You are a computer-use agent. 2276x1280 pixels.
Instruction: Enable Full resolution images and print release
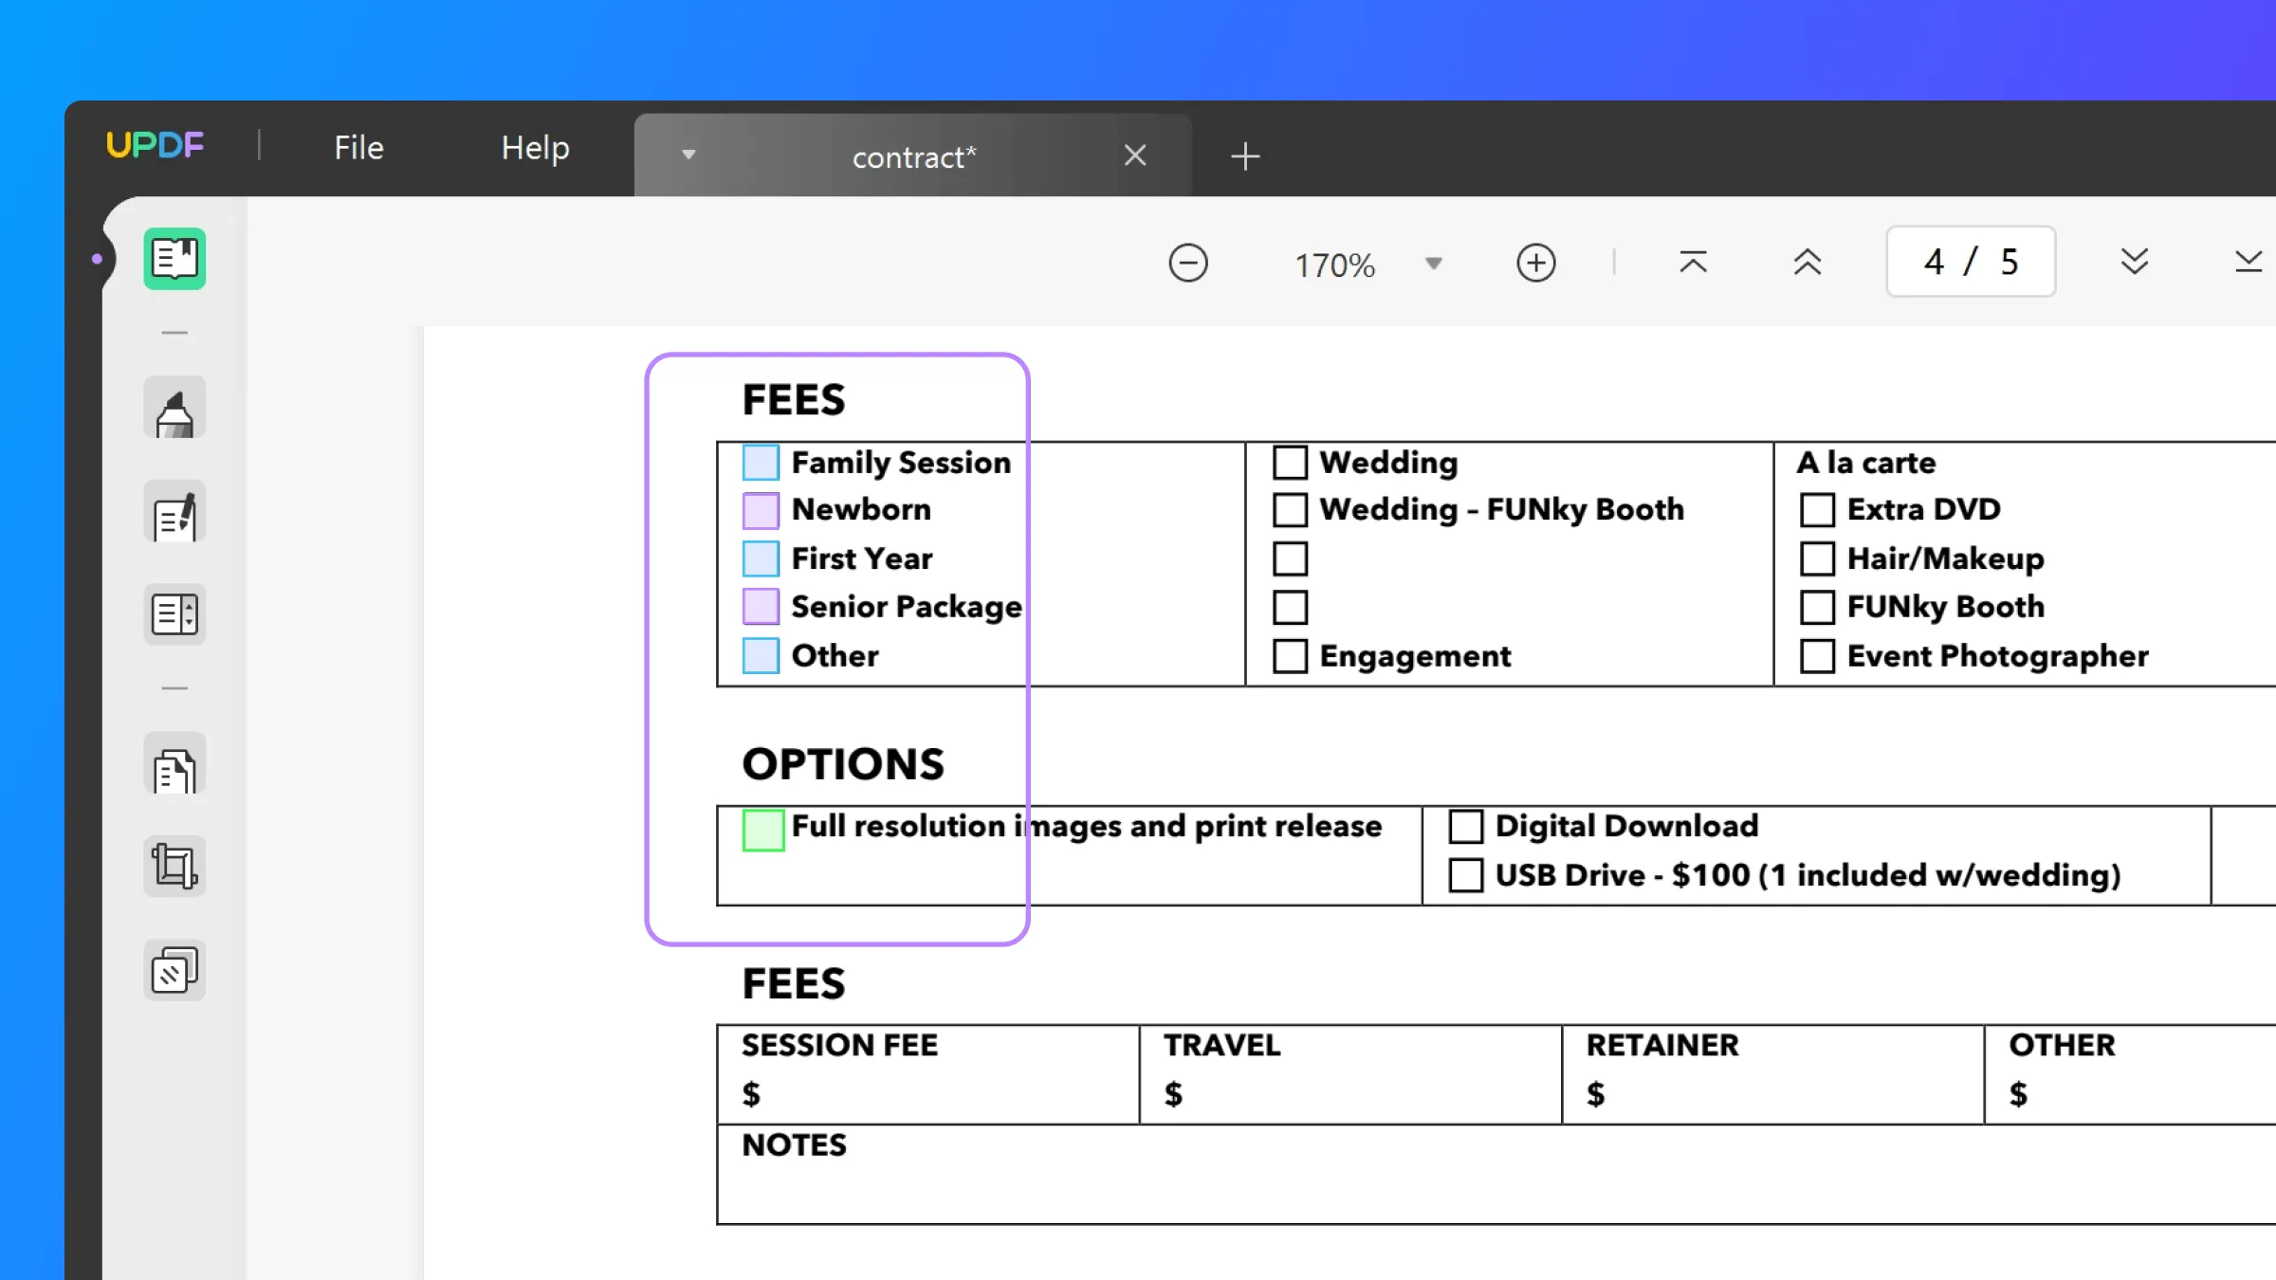point(762,829)
